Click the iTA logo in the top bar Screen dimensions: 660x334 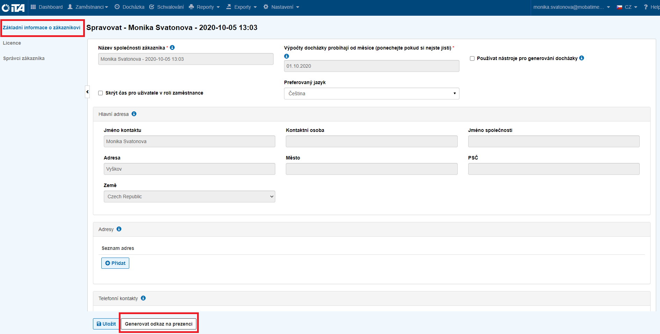[13, 7]
